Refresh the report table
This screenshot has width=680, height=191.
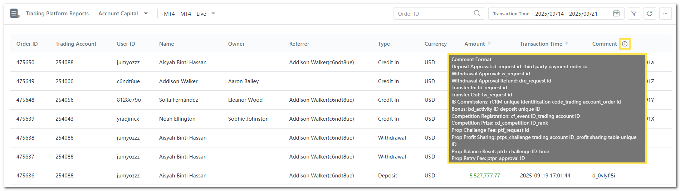coord(650,13)
